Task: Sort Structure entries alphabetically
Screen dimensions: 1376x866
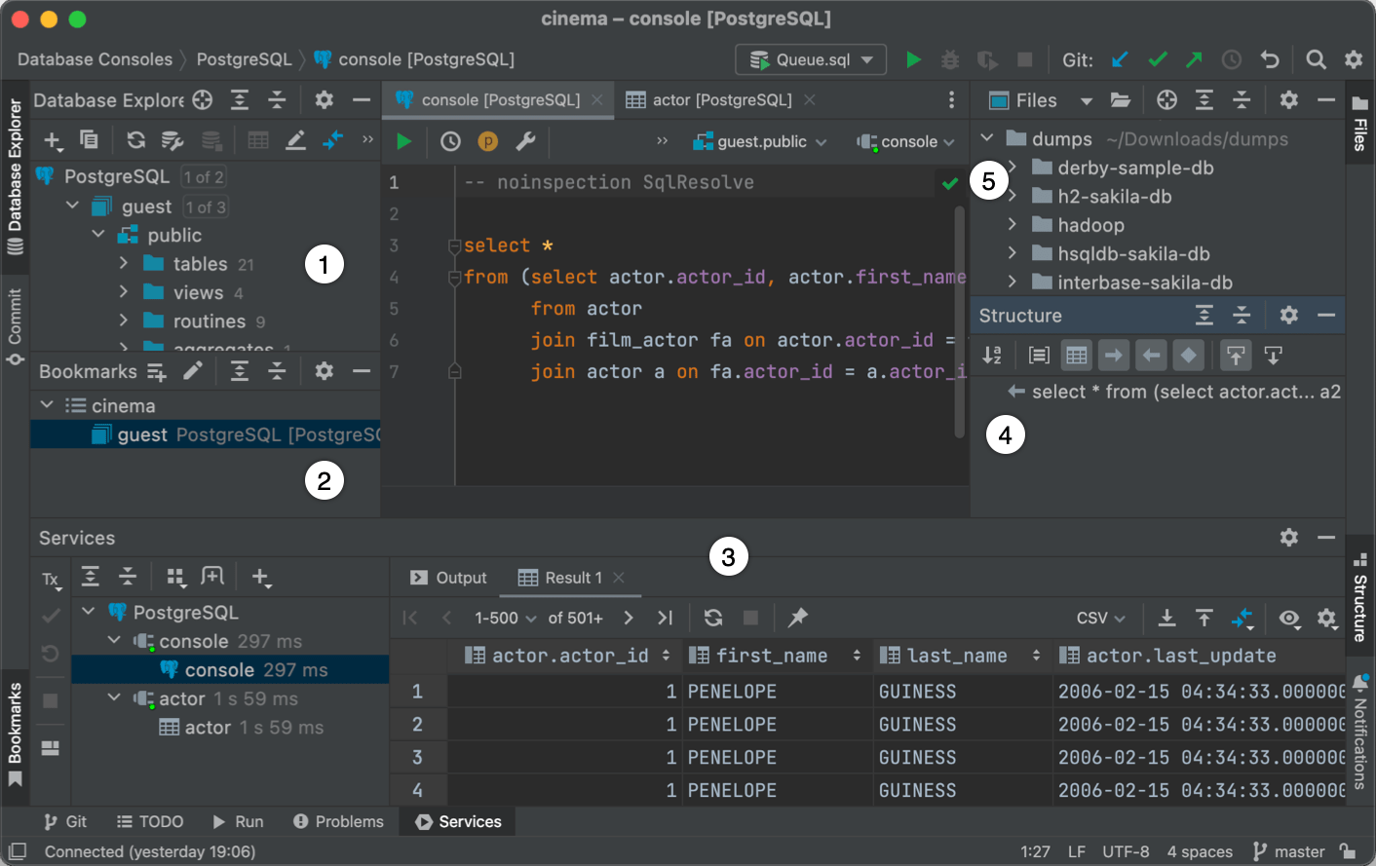Action: (x=992, y=355)
